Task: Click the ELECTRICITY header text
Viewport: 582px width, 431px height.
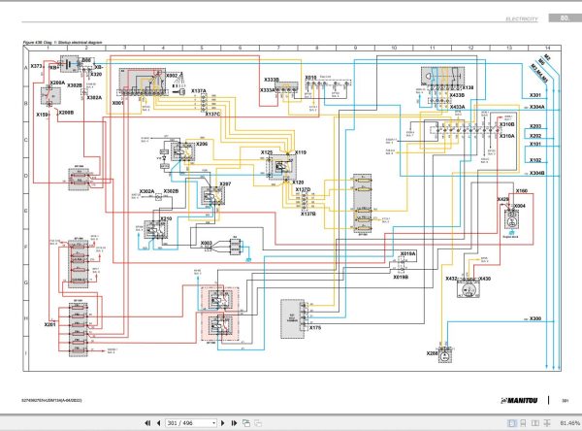Action: click(522, 19)
